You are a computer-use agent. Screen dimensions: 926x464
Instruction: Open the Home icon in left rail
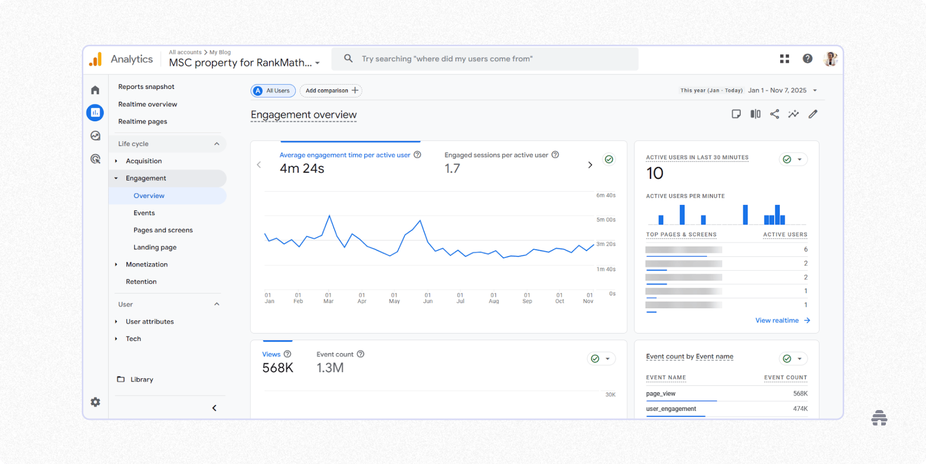(x=95, y=90)
